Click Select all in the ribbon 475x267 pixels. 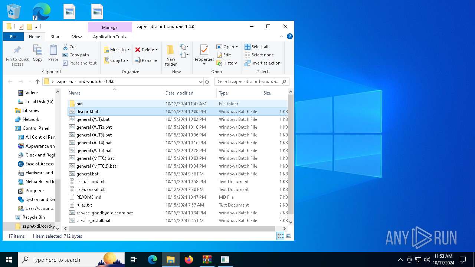(256, 47)
